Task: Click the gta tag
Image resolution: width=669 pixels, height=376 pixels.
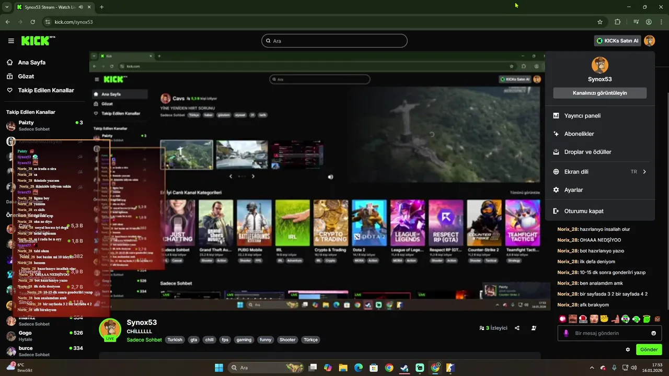Action: [x=194, y=340]
